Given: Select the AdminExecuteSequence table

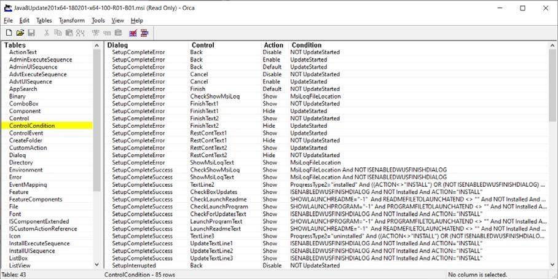Looking at the screenshot, I should [x=41, y=60].
